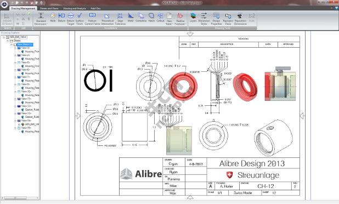The width and height of the screenshot is (339, 204).
Task: Switch to the Sheets and Views tab
Action: point(49,8)
